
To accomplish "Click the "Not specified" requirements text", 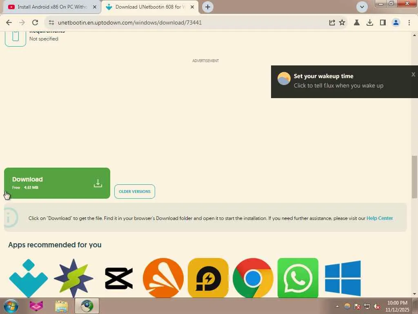I will pyautogui.click(x=44, y=39).
